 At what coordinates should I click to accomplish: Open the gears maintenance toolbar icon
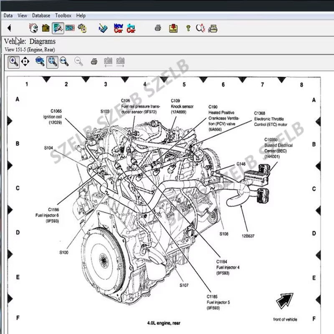82,28
